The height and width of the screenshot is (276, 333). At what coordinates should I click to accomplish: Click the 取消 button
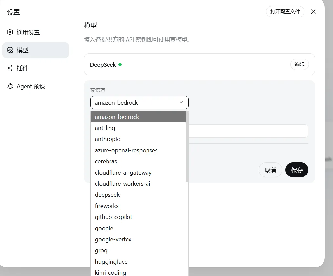(x=270, y=170)
